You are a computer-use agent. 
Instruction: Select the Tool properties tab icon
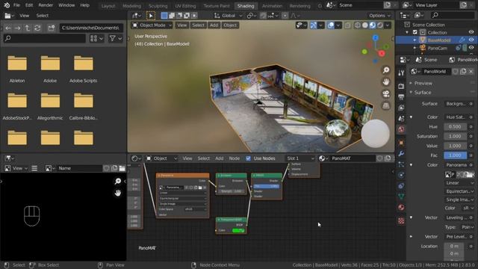click(401, 72)
